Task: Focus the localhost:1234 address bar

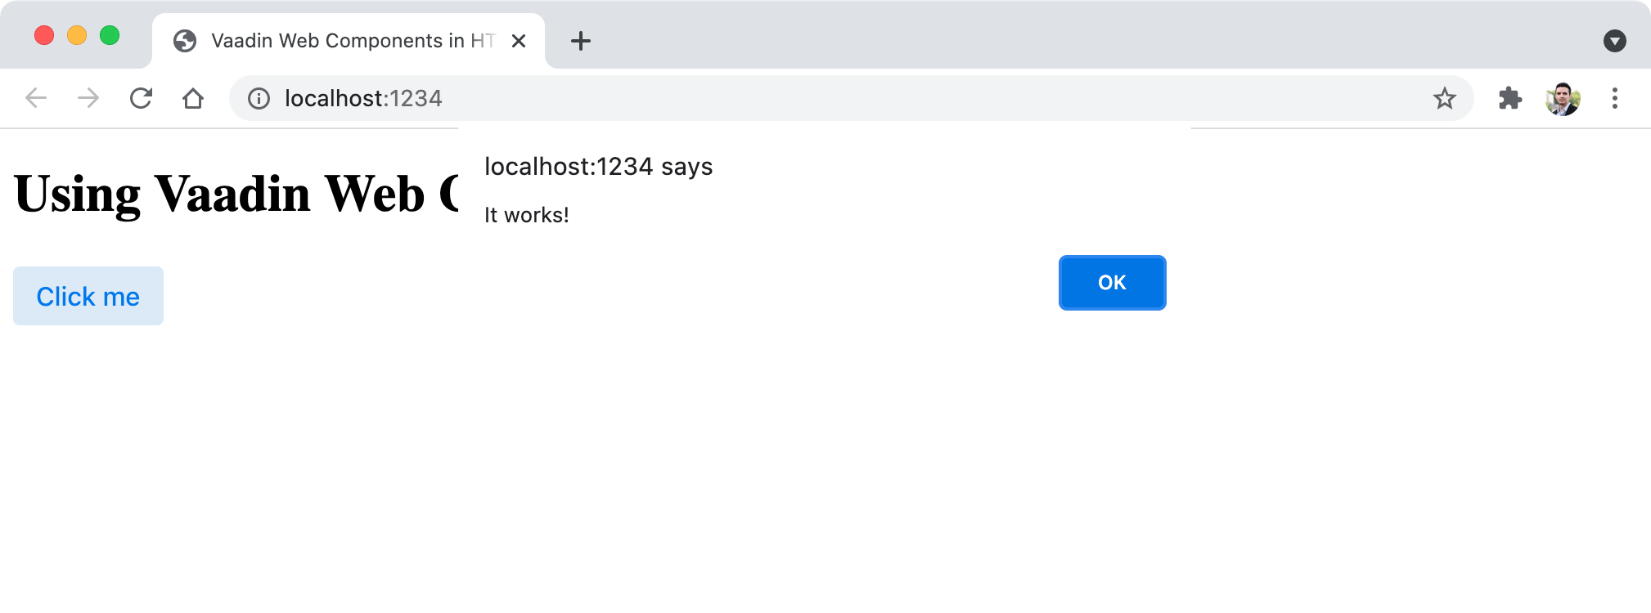Action: point(736,99)
